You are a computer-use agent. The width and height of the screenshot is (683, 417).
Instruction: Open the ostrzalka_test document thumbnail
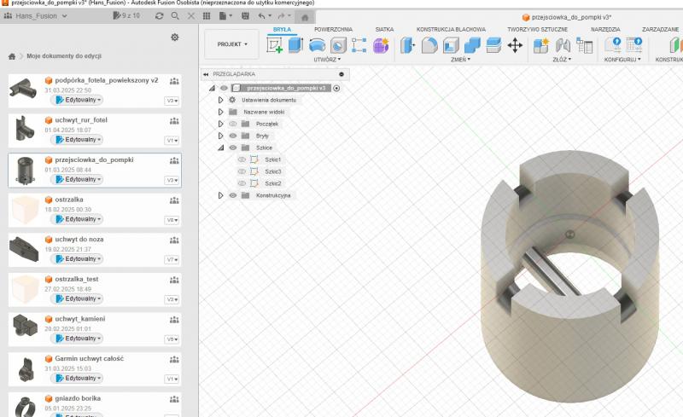coord(24,289)
